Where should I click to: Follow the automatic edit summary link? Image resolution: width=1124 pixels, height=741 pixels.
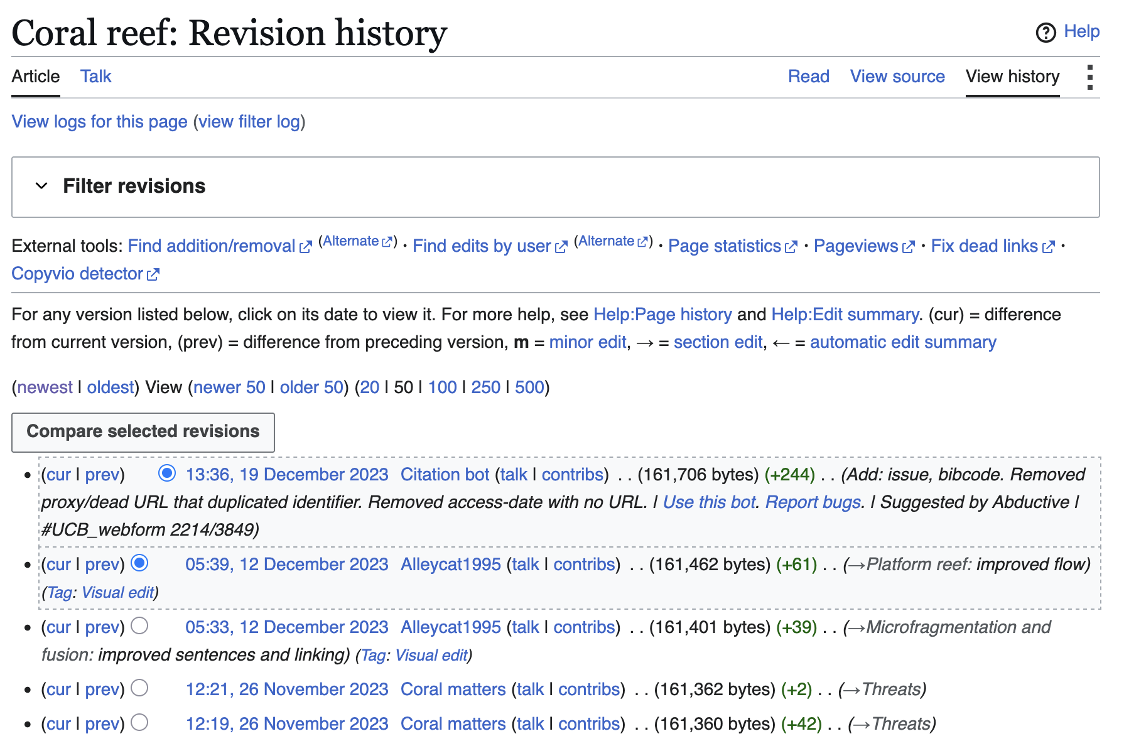903,342
